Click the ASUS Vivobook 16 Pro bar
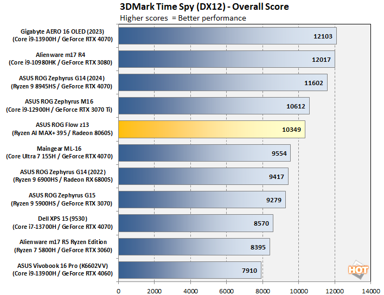The height and width of the screenshot is (295, 384). [x=189, y=270]
